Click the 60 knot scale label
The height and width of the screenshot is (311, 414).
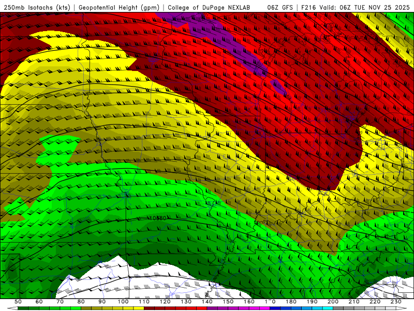(39, 302)
